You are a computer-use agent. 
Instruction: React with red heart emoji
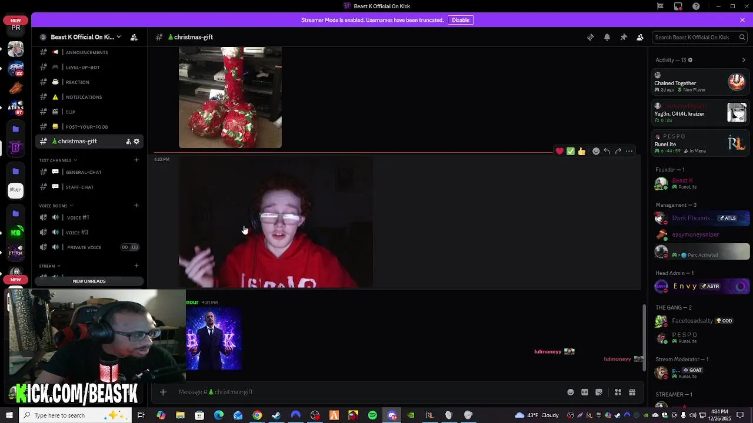[x=559, y=152]
